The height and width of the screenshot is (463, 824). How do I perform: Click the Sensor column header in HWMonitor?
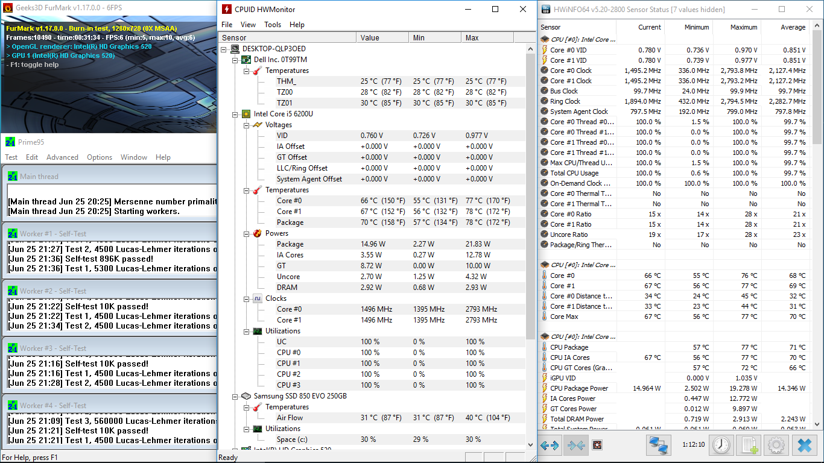287,37
